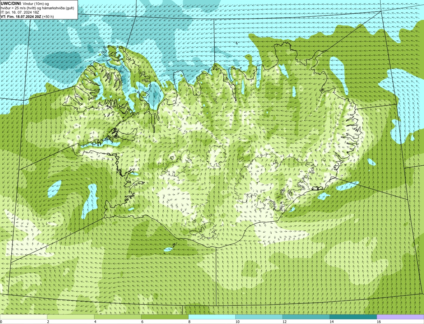Click the "VT: Fim. 18.07.2024 20Z (+50 h)" line
This screenshot has width=424, height=324.
pyautogui.click(x=27, y=16)
